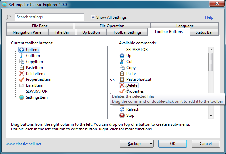Screen dimensions: 226x154
Task: Select the CutItem scissors icon
Action: click(22, 56)
